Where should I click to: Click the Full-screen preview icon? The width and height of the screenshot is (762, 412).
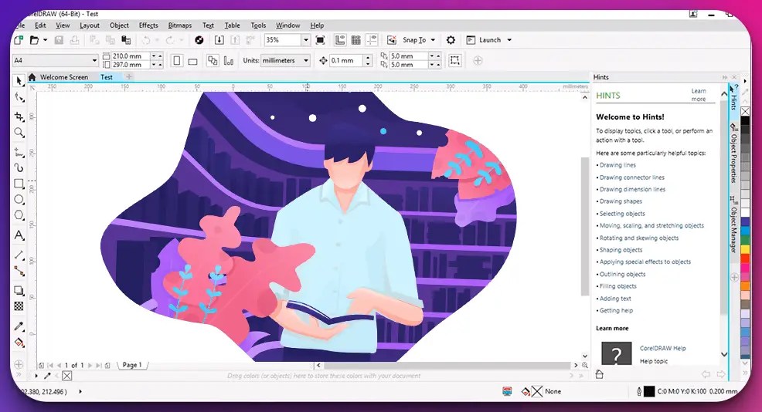(320, 40)
